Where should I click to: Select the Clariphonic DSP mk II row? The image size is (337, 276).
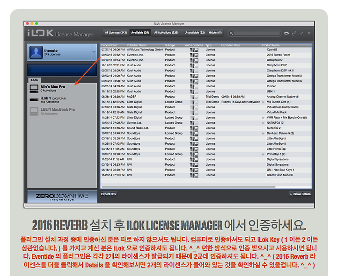pos(206,71)
